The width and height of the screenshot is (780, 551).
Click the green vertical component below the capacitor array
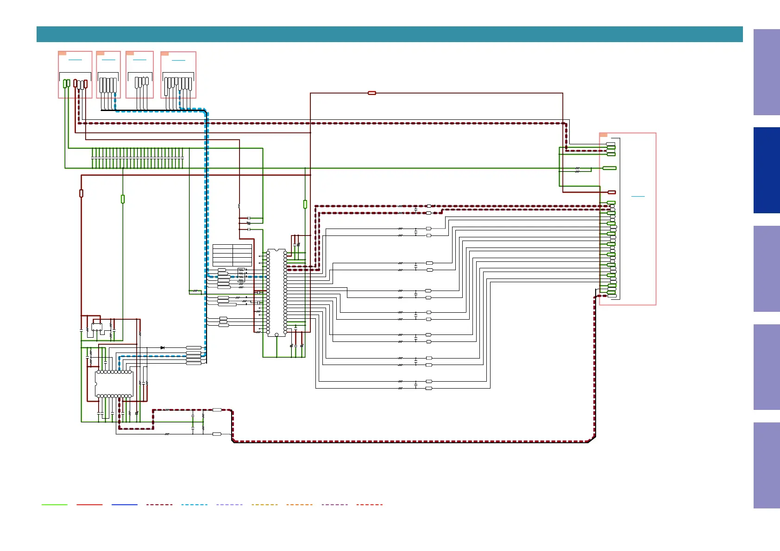(123, 199)
